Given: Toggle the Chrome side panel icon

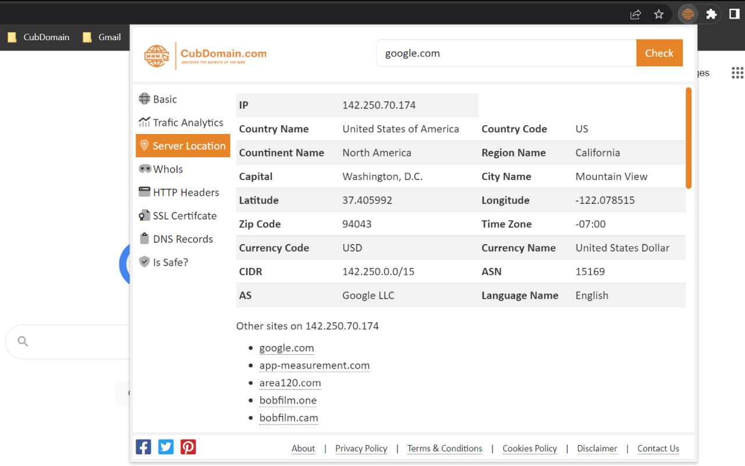Looking at the screenshot, I should pos(735,15).
